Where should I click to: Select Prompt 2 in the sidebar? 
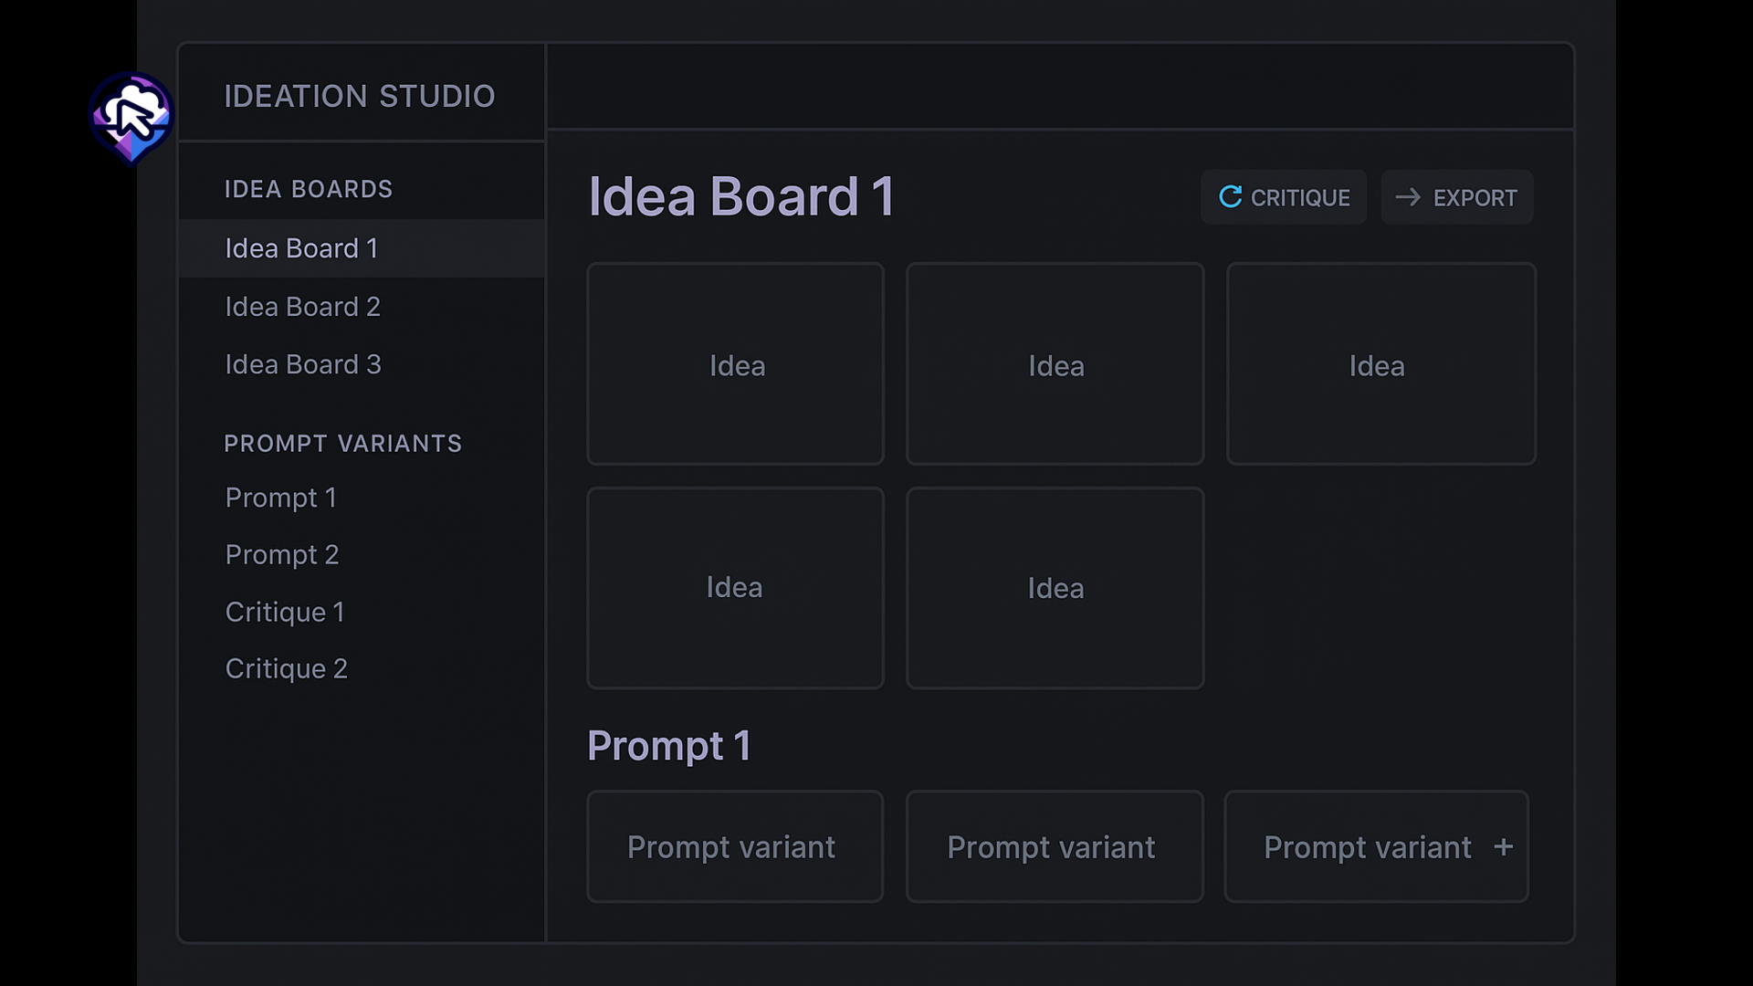point(282,554)
